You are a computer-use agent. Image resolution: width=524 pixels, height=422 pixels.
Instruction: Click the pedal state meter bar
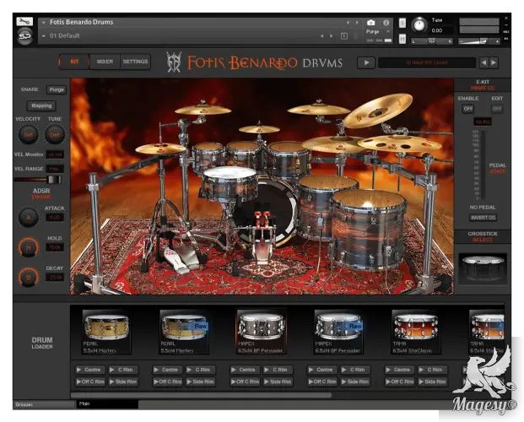pos(483,165)
